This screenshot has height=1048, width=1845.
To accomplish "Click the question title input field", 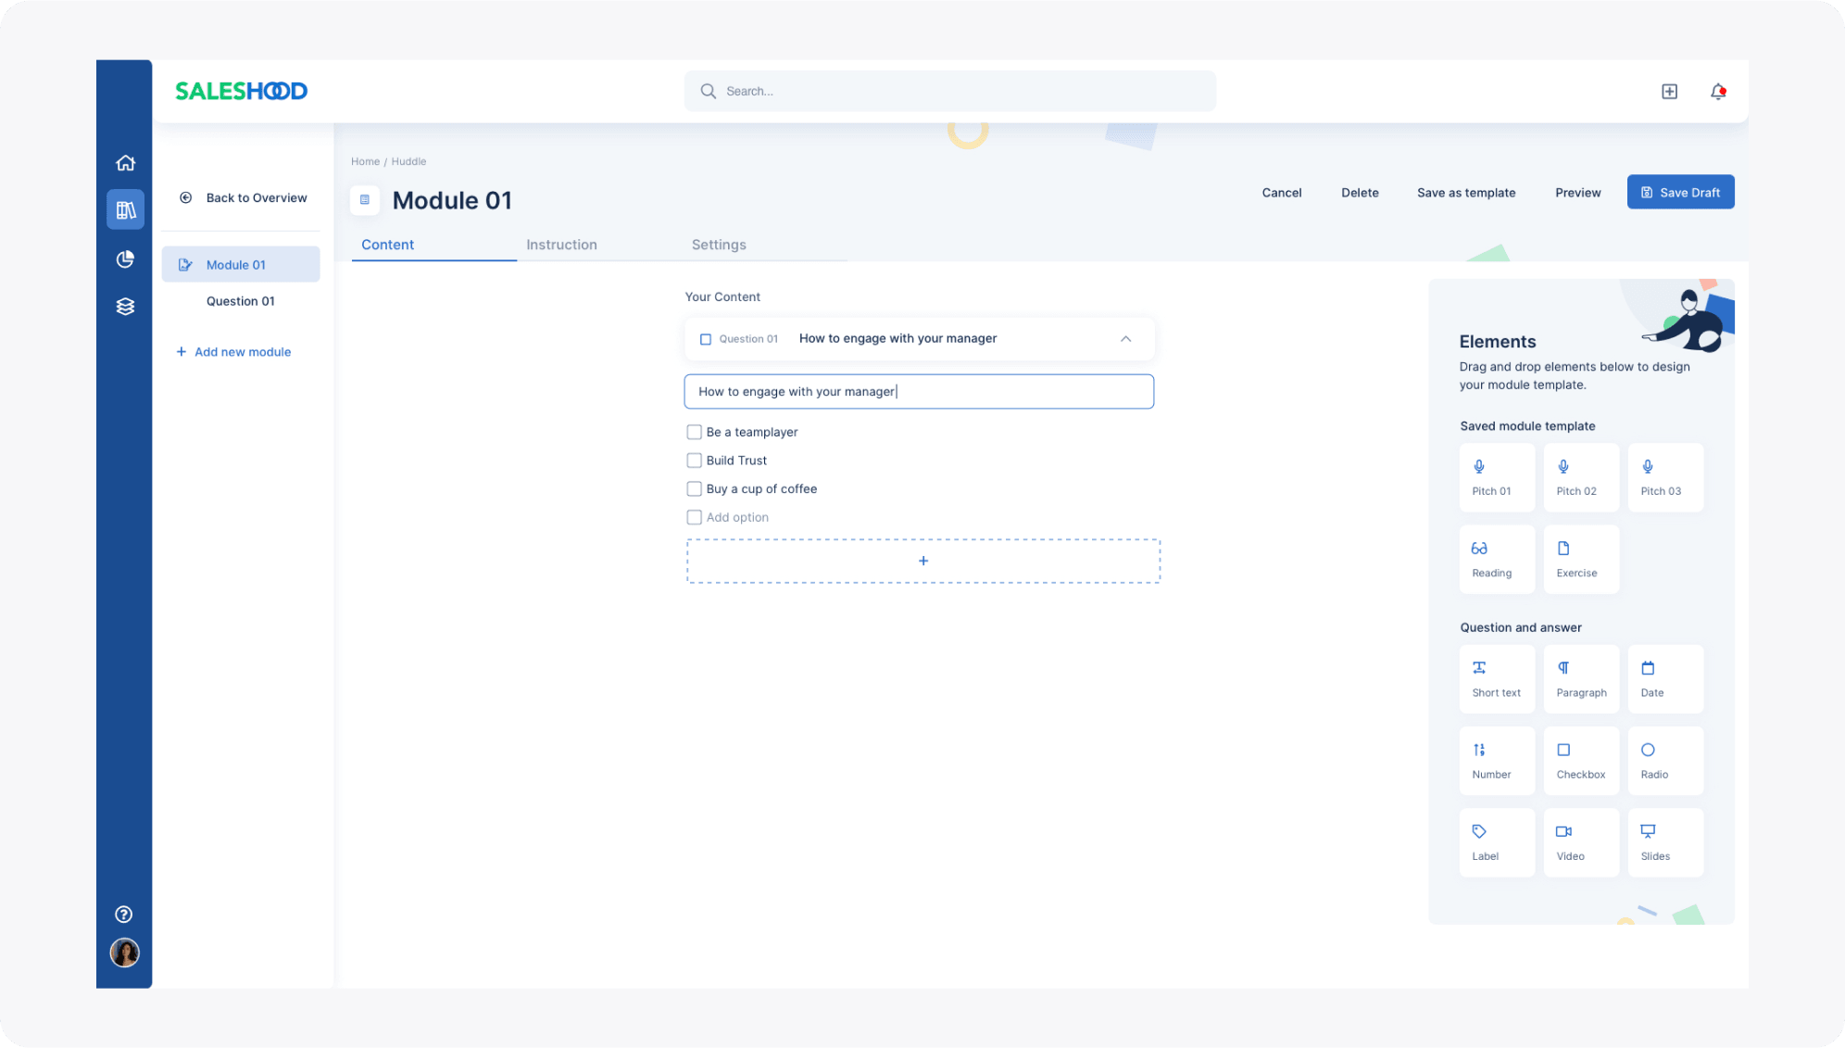I will click(x=919, y=392).
